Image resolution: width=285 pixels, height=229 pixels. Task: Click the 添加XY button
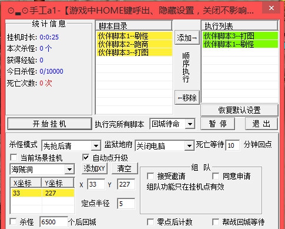tap(95, 168)
